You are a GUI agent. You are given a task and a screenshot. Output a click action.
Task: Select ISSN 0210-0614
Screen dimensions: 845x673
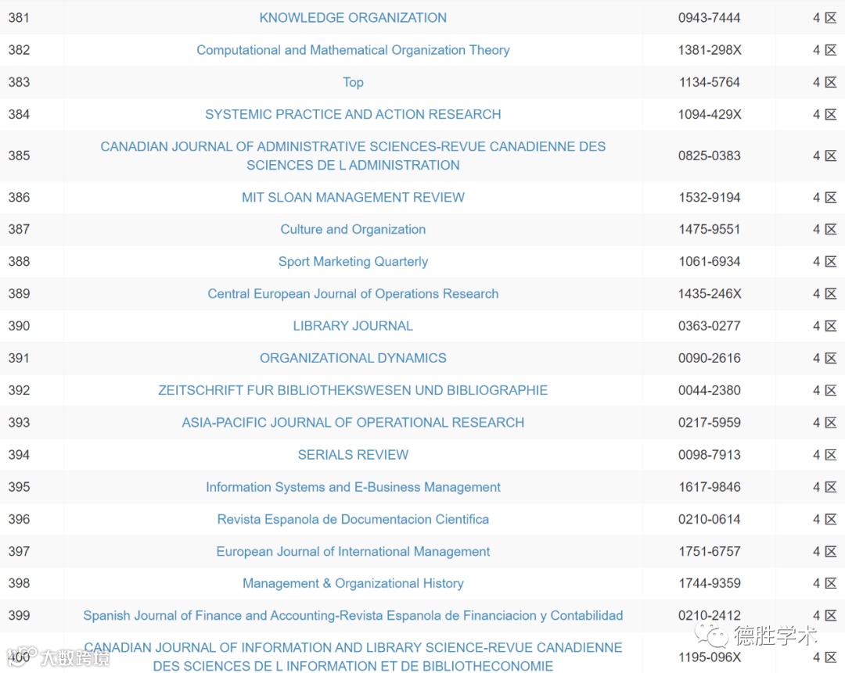click(709, 520)
